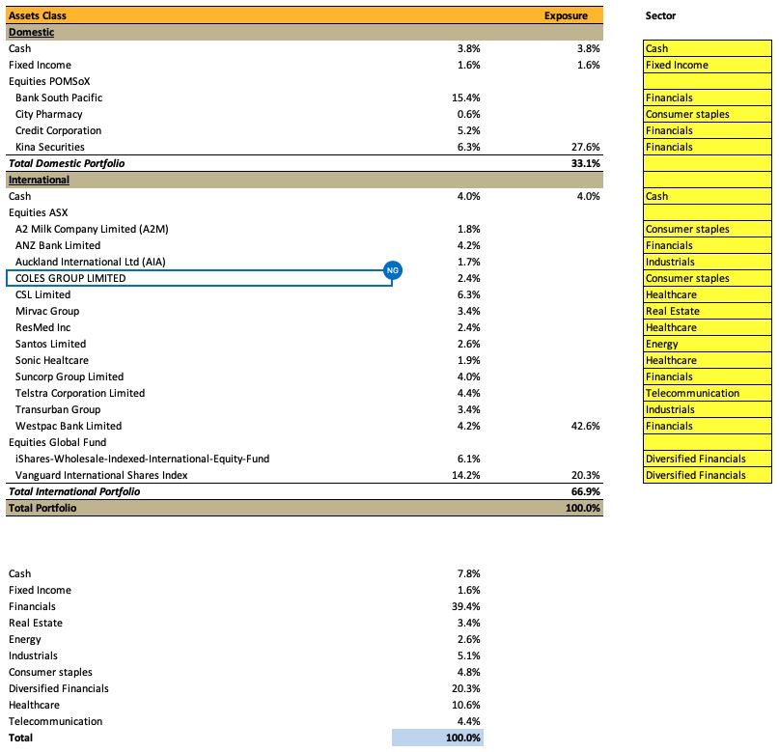Select the 100.0% Total Portfolio value

[x=582, y=508]
